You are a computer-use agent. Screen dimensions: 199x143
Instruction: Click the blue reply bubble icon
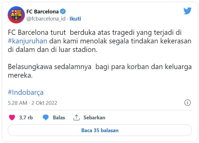[46, 117]
